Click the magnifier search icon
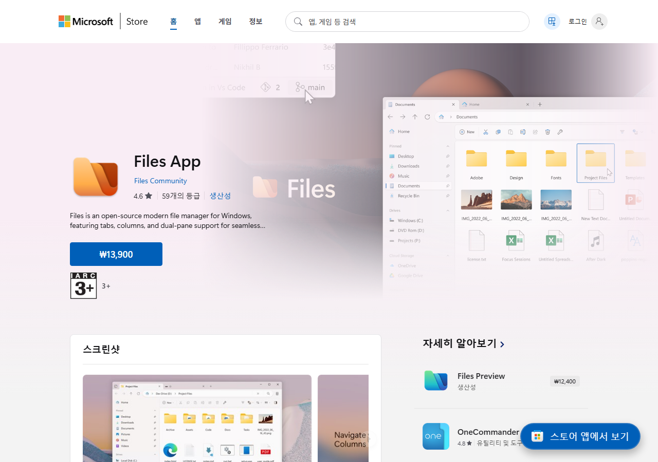Image resolution: width=658 pixels, height=462 pixels. pos(298,22)
